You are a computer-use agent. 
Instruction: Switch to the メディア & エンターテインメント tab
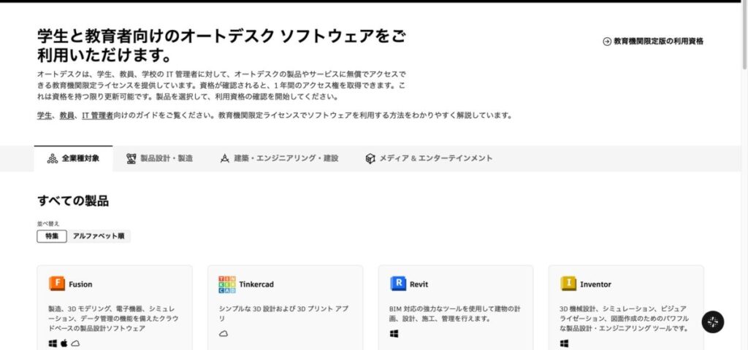[x=428, y=158]
